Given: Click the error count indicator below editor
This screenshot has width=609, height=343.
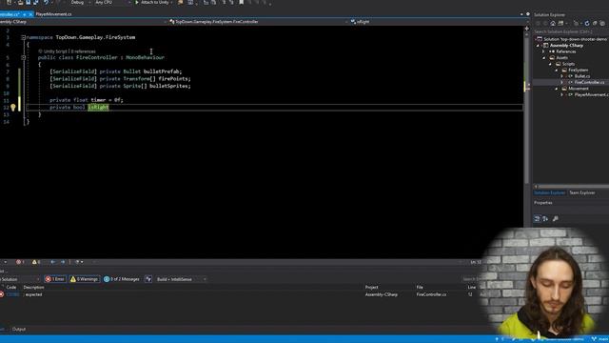Looking at the screenshot, I should tap(20, 262).
